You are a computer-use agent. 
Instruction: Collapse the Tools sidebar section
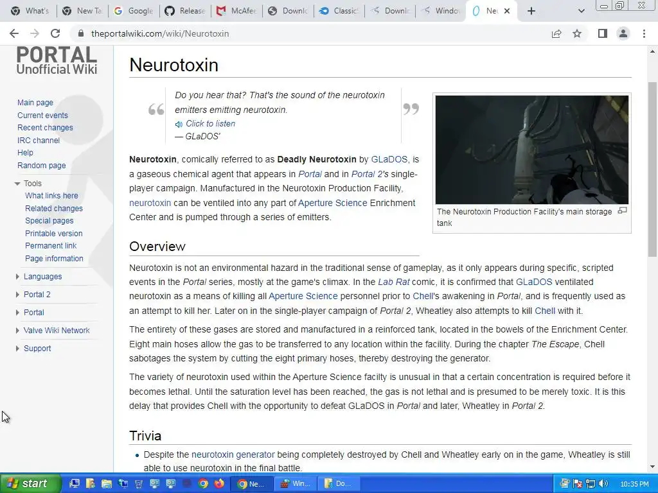click(x=17, y=184)
